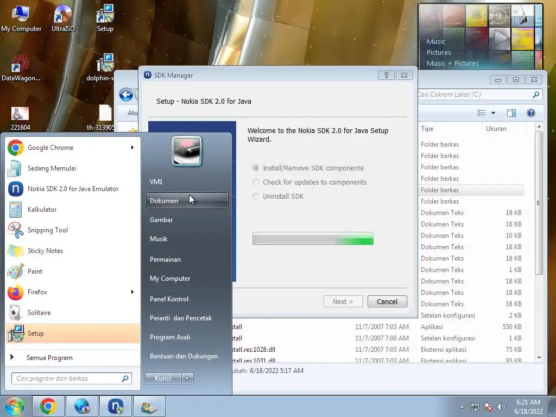
Task: Click the taskbar clock showing 6:21 AM
Action: click(528, 407)
